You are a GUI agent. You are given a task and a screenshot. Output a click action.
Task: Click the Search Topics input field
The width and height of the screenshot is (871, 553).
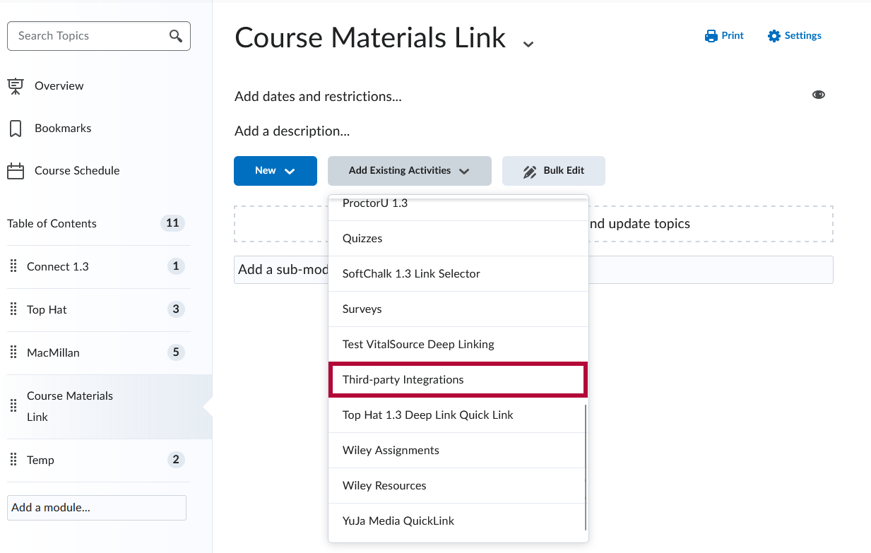tap(88, 36)
